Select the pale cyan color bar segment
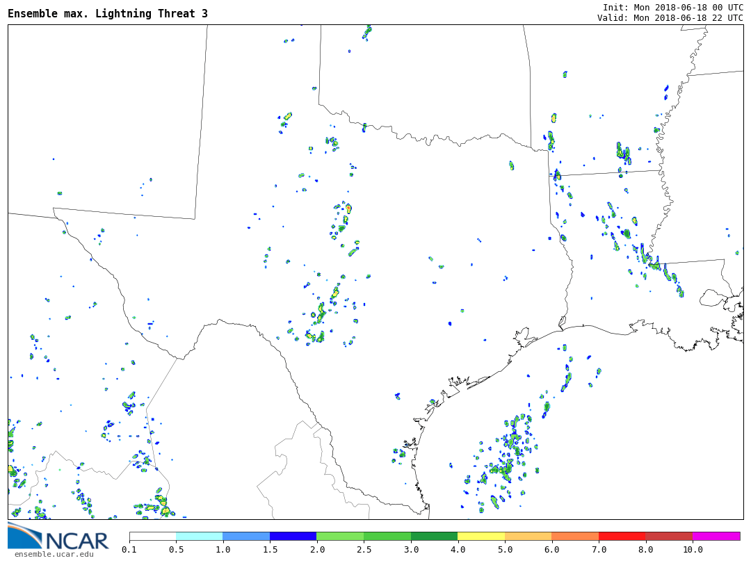 pos(200,536)
